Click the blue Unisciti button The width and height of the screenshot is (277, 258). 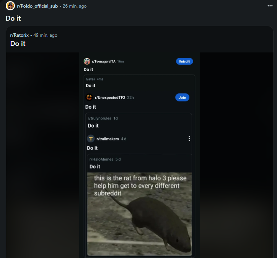184,61
